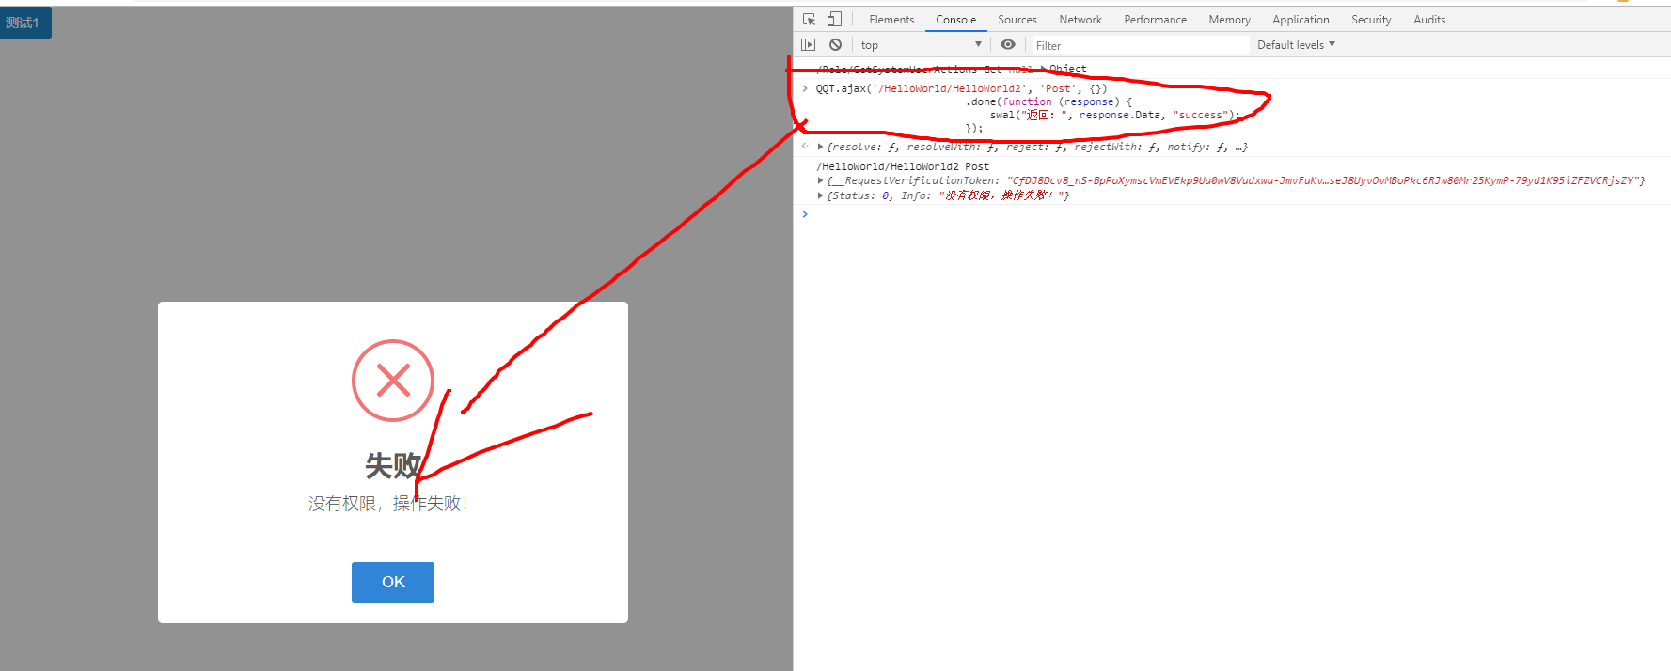
Task: Click the QQT.ajax command line in console
Action: (x=961, y=88)
